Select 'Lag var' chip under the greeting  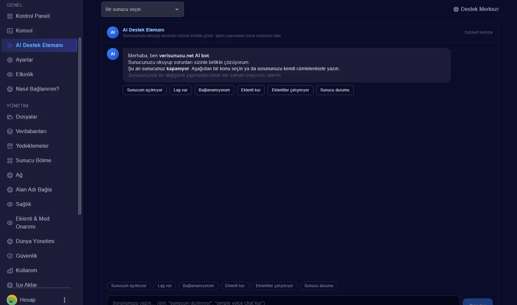pos(181,90)
